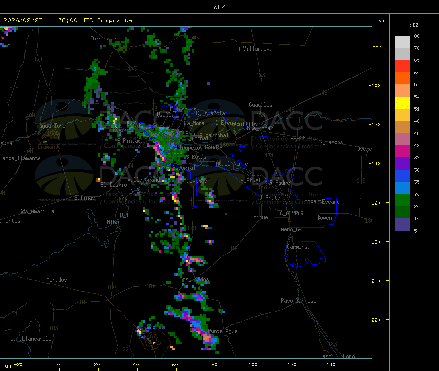Click the Valle_Grande location label
Screen dimensions: 439x371
tap(145, 180)
